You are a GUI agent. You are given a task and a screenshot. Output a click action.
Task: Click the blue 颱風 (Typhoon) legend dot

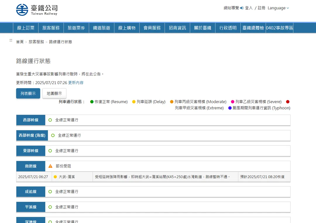point(230,108)
